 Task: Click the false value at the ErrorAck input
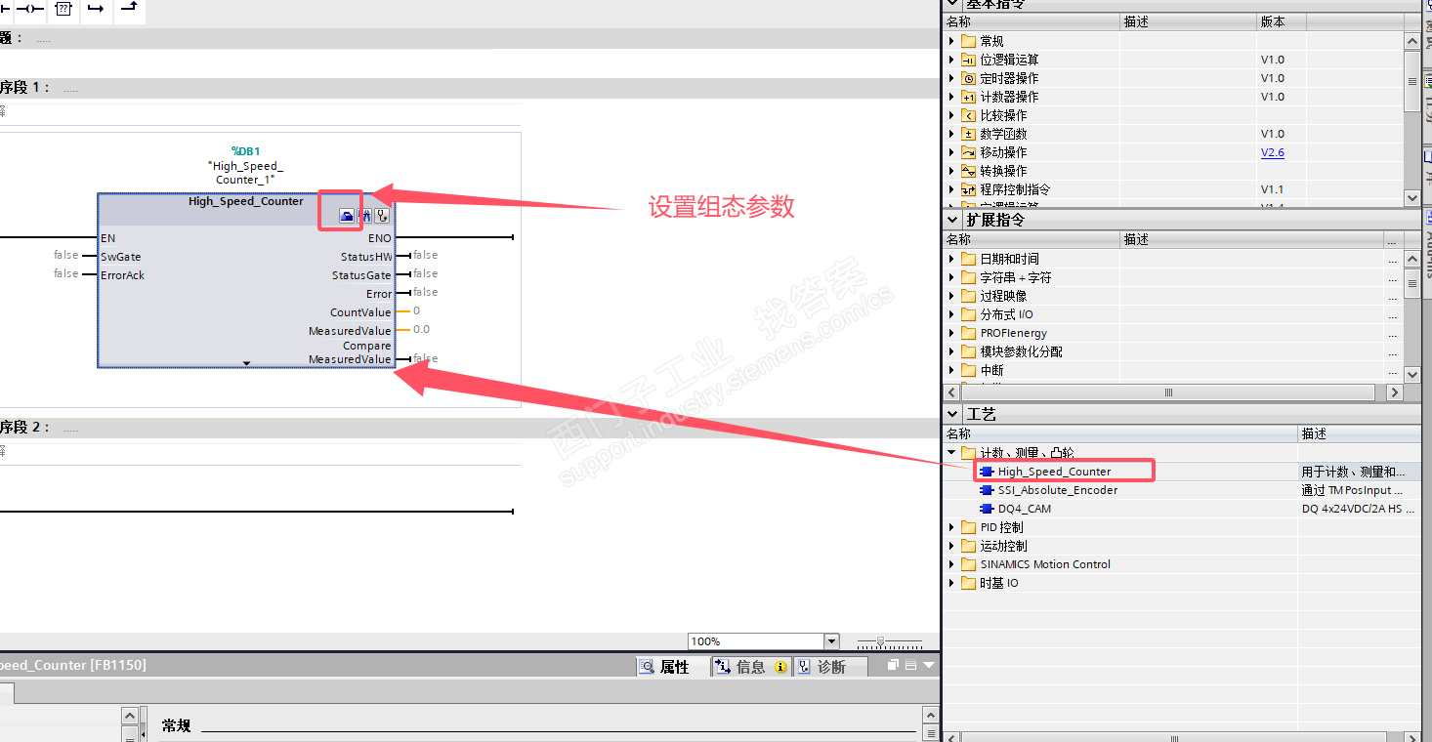pos(66,274)
